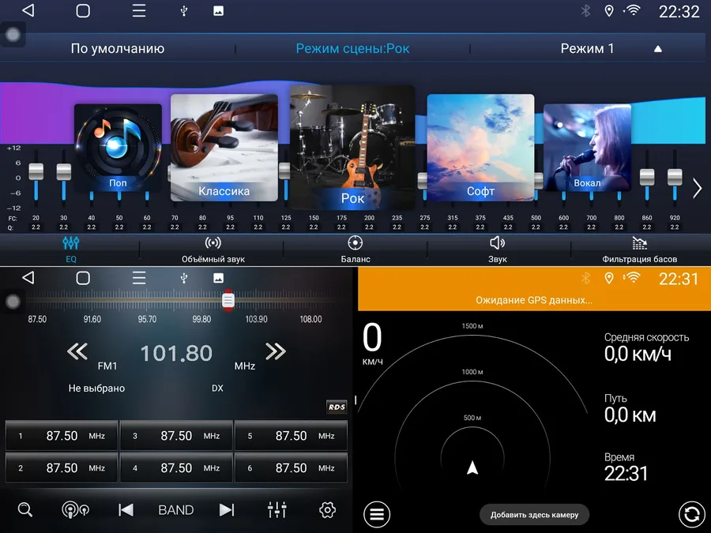
Task: Tap the floating gray dot on EQ screen
Action: [13, 35]
